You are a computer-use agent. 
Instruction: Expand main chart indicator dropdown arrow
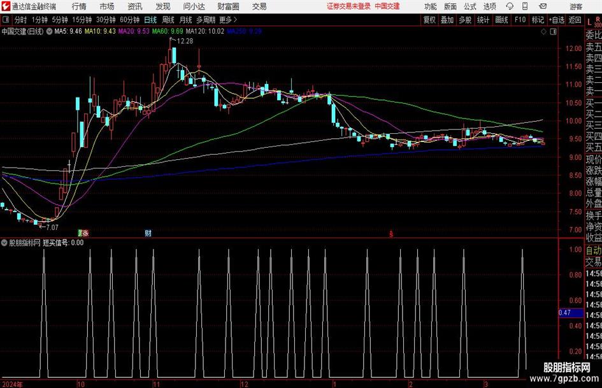point(49,31)
